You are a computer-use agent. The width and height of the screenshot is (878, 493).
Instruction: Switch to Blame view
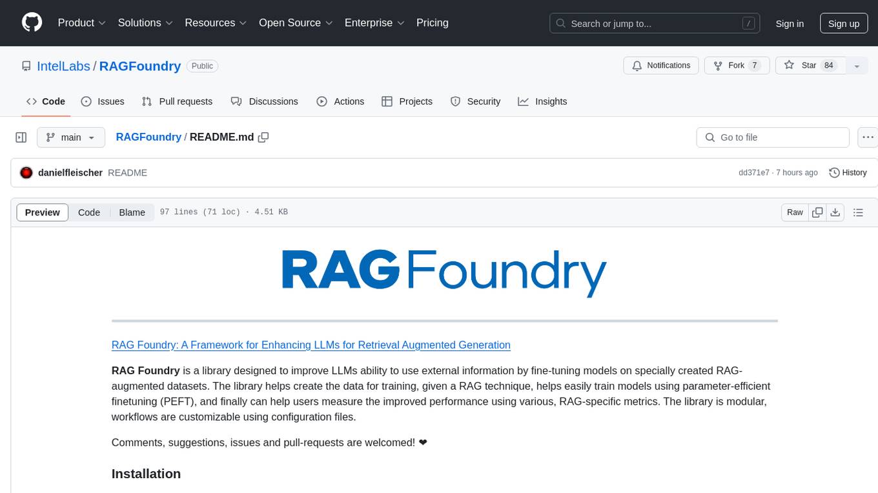coord(132,212)
